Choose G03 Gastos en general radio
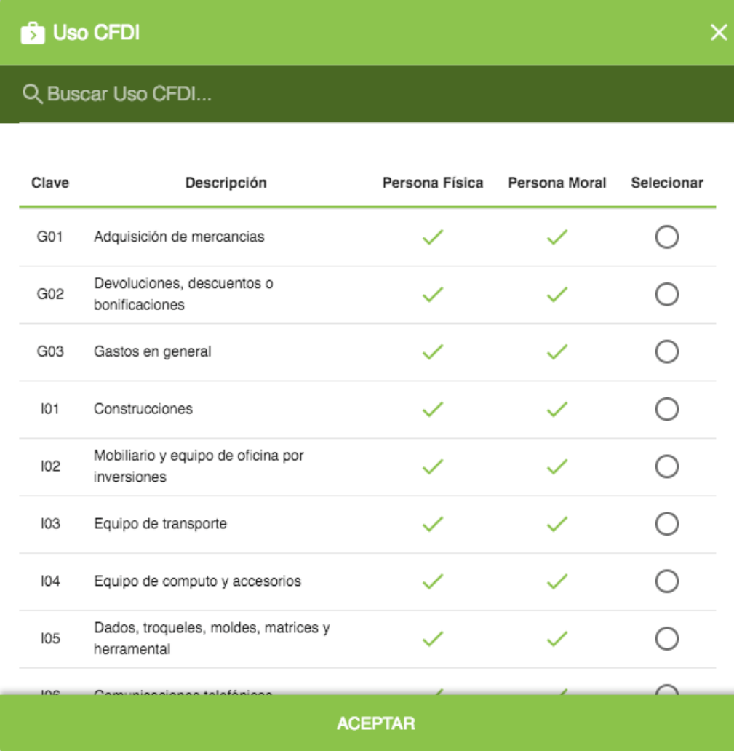Image resolution: width=734 pixels, height=751 pixels. point(666,351)
